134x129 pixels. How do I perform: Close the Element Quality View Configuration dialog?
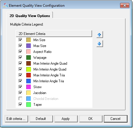click(x=125, y=5)
